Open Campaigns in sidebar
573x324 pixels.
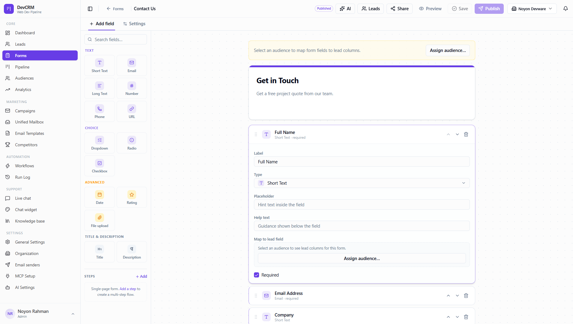pos(40,111)
